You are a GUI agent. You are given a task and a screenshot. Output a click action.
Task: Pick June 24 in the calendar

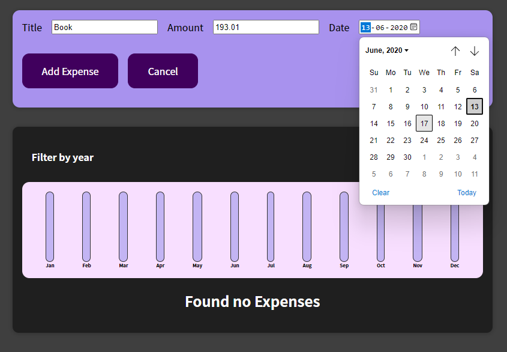(424, 140)
